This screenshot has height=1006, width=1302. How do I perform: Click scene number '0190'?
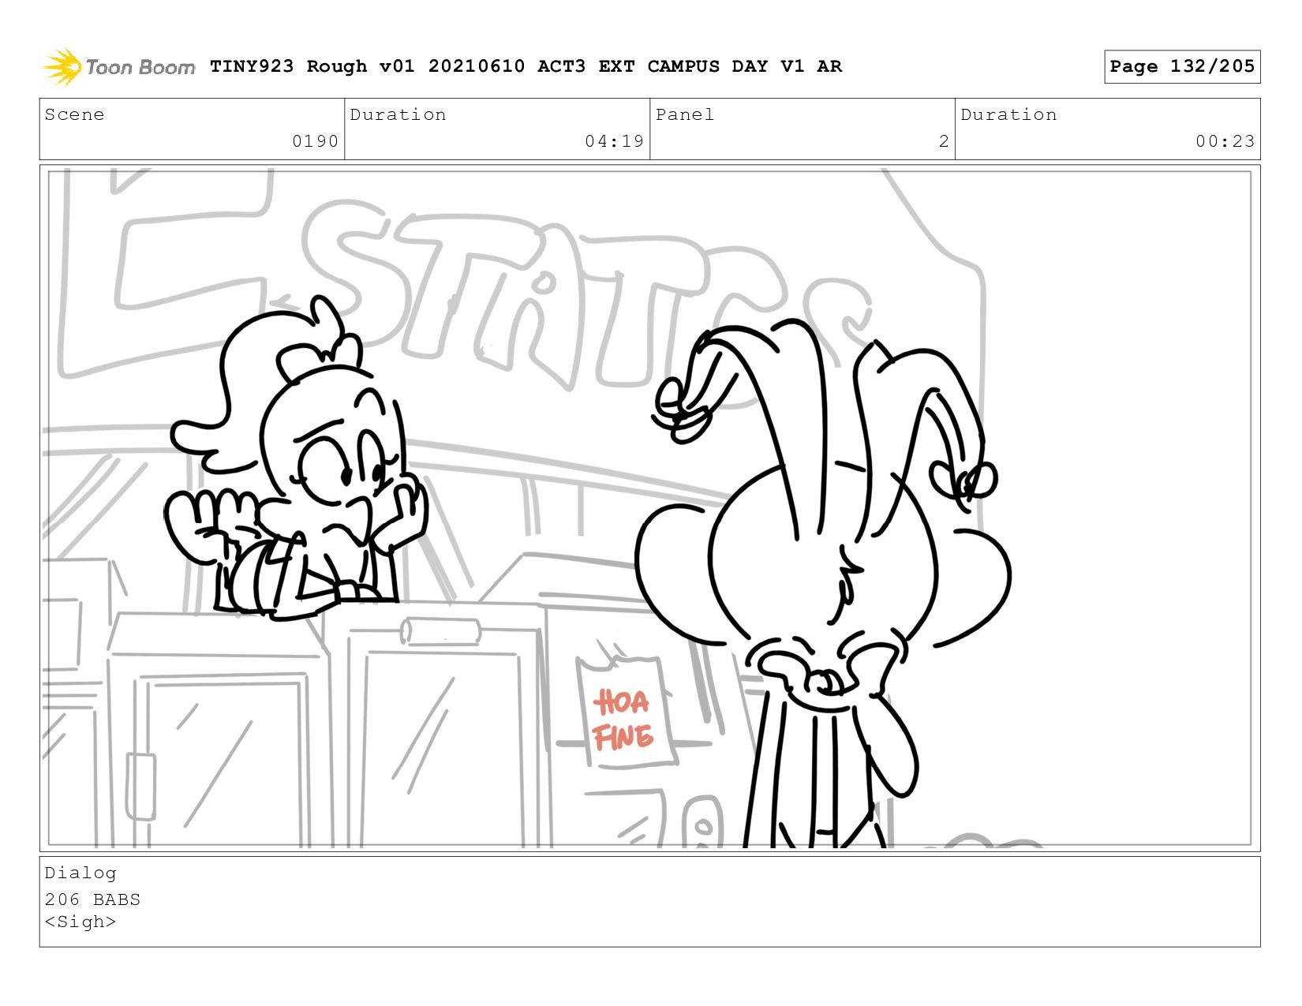(x=315, y=141)
